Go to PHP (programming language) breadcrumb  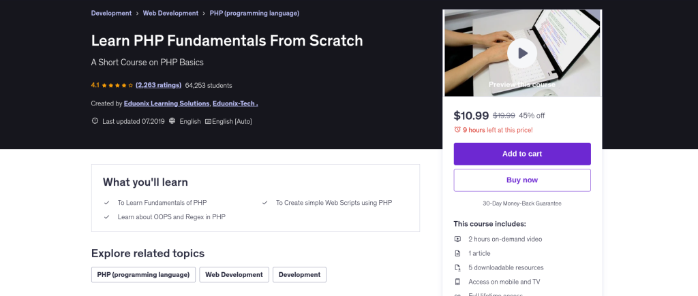254,13
